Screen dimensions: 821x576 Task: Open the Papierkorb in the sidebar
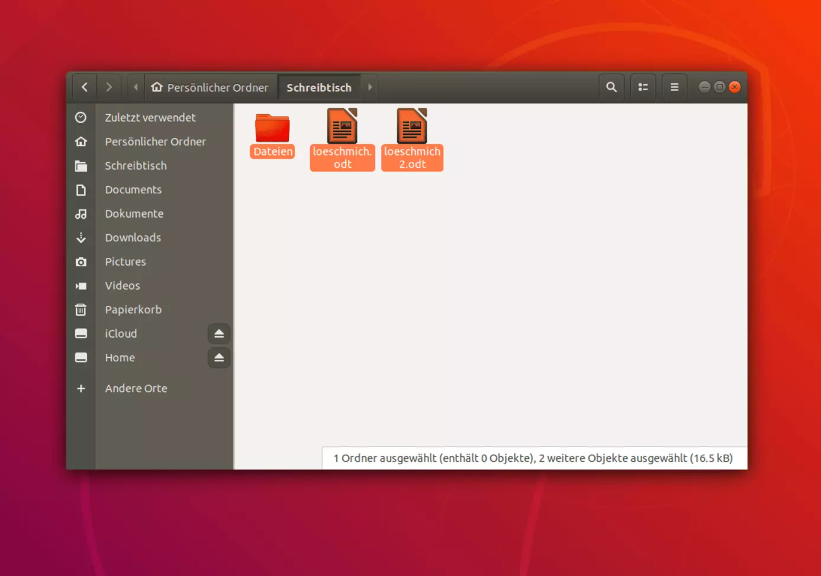[133, 309]
